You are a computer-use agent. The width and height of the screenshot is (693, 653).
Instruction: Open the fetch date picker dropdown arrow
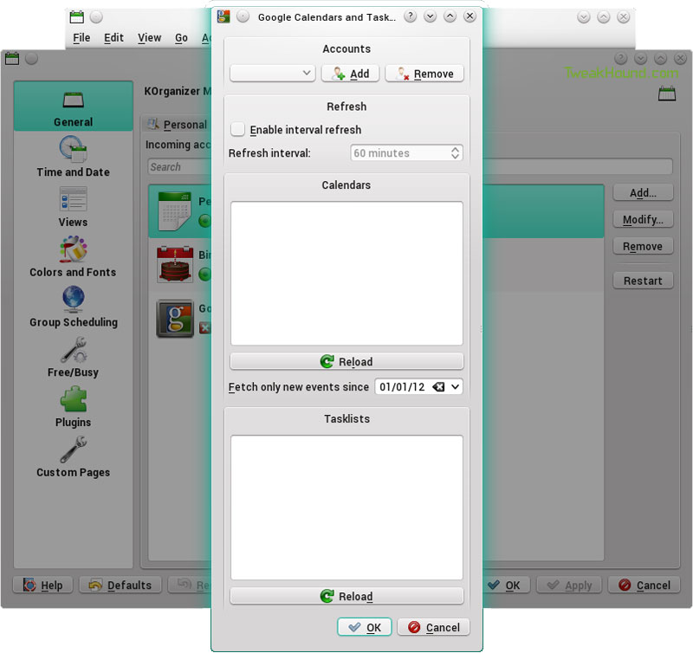(456, 387)
